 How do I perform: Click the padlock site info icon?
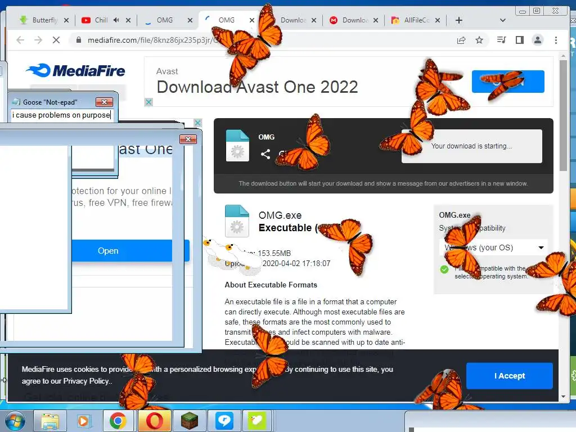[x=78, y=40]
